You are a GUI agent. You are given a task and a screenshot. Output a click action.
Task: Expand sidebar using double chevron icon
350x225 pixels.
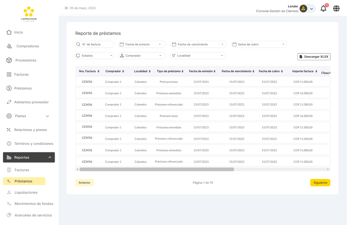coord(66,8)
